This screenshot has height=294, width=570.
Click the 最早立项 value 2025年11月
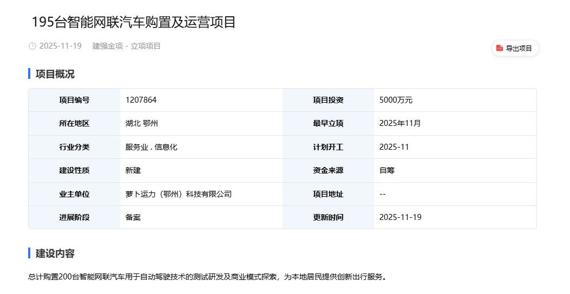pyautogui.click(x=400, y=123)
